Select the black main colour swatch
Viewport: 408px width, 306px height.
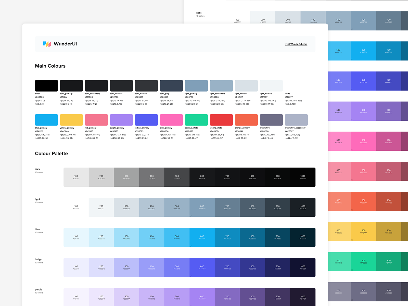[46, 86]
